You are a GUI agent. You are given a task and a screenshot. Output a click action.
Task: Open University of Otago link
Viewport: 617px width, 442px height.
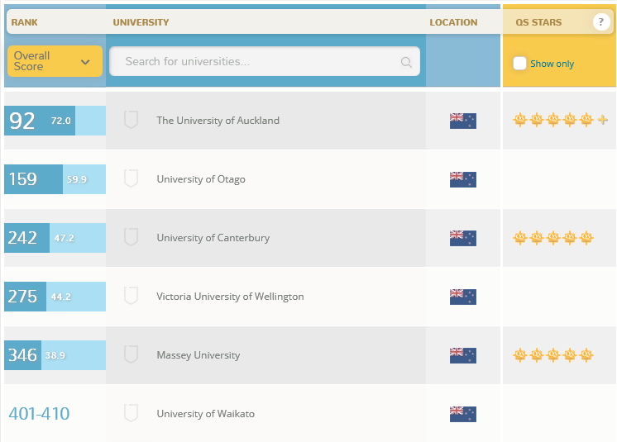[201, 179]
